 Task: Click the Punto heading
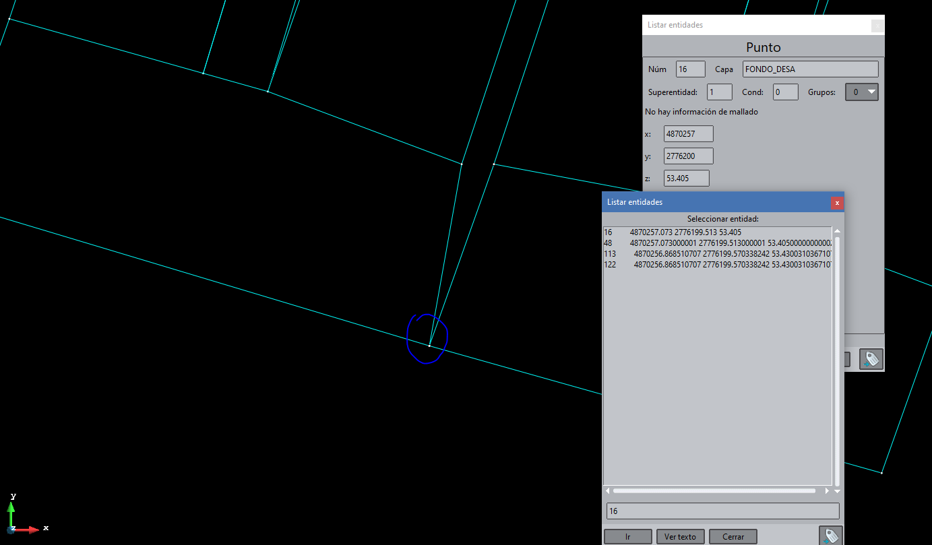(x=763, y=47)
